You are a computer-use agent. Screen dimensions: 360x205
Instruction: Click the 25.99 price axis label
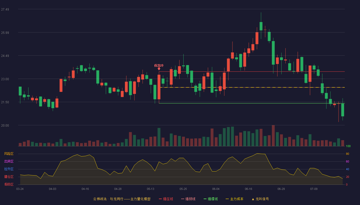pyautogui.click(x=5, y=33)
